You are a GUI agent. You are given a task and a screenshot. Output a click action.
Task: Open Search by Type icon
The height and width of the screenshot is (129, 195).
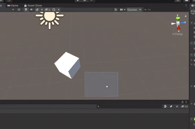pos(166,106)
